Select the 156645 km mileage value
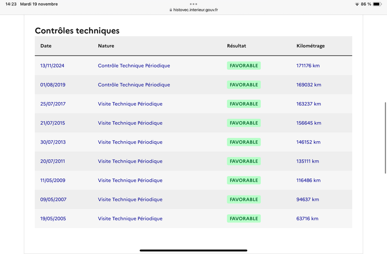This screenshot has height=254, width=387. coord(309,123)
